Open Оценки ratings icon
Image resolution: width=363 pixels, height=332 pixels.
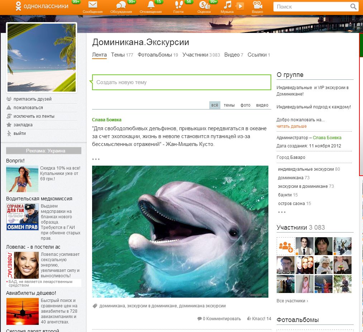pos(204,5)
